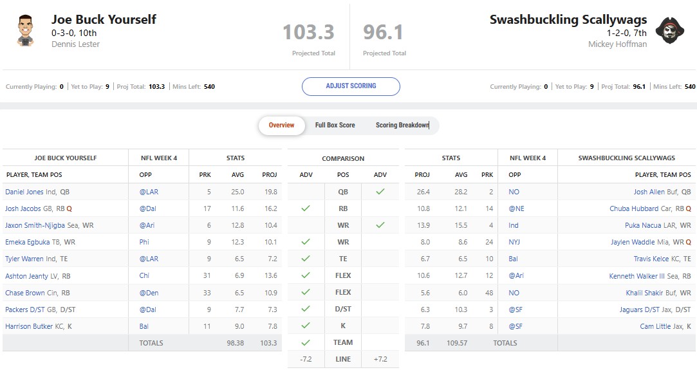Click the QB advantage checkmark for Scallywags

click(380, 192)
